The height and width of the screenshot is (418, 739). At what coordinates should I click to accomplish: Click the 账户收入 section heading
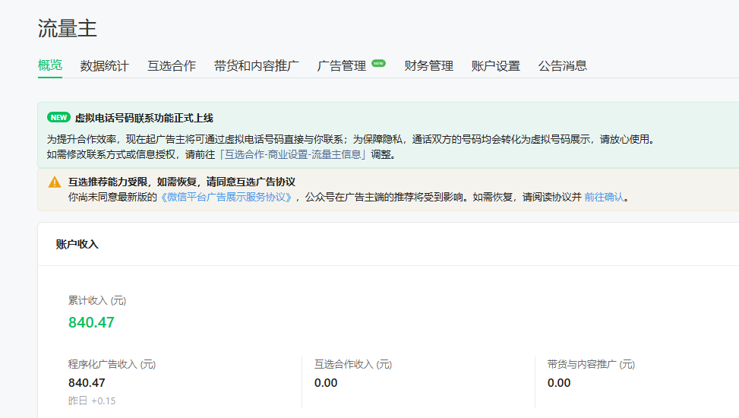(x=77, y=244)
